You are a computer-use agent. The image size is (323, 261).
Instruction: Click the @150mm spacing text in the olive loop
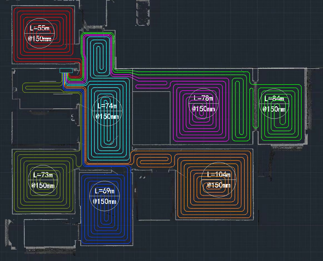43,185
